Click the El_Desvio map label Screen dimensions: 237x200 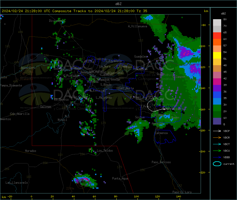(62, 100)
